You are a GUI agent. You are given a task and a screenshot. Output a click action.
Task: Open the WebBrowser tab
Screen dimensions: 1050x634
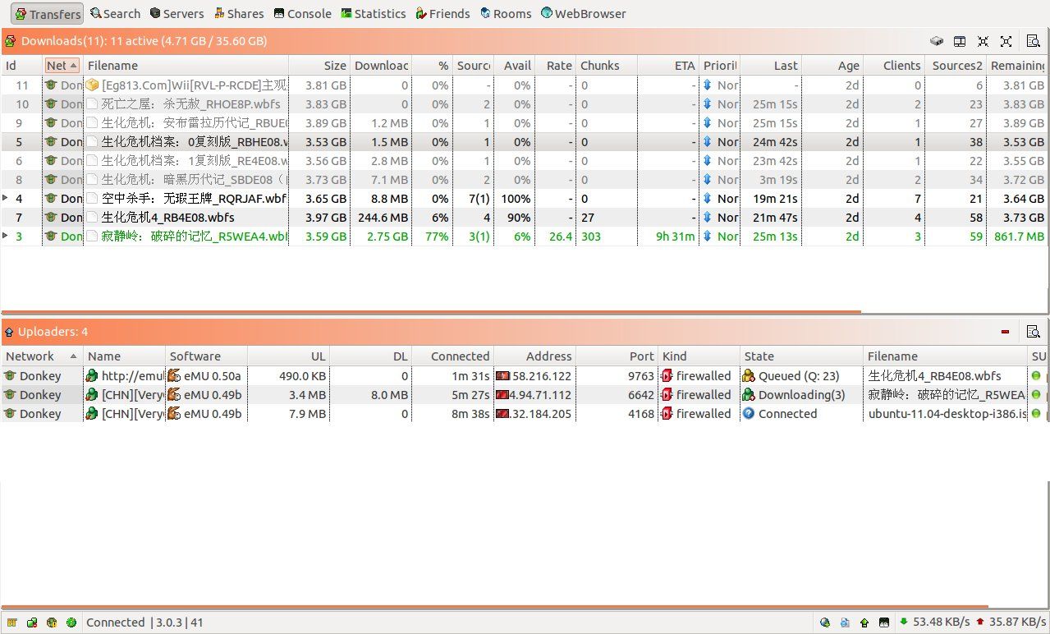click(x=583, y=13)
